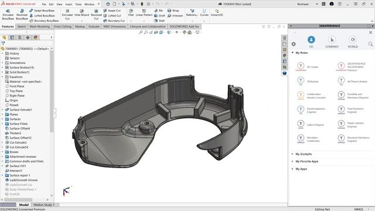
Task: Choose the Swept Boss/Base command
Action: [42, 11]
